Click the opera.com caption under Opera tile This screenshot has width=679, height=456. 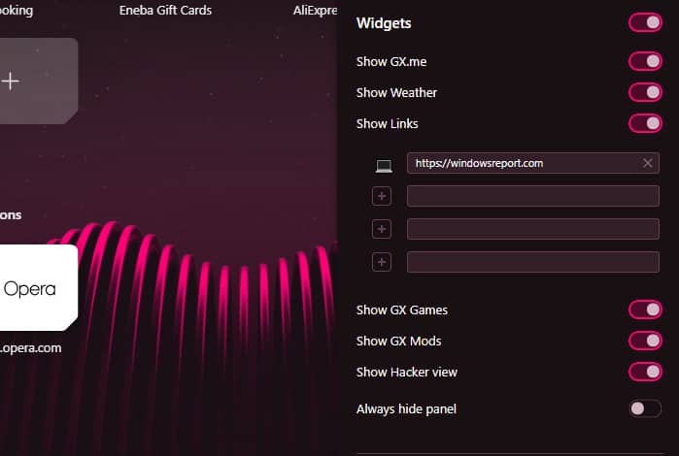click(30, 348)
